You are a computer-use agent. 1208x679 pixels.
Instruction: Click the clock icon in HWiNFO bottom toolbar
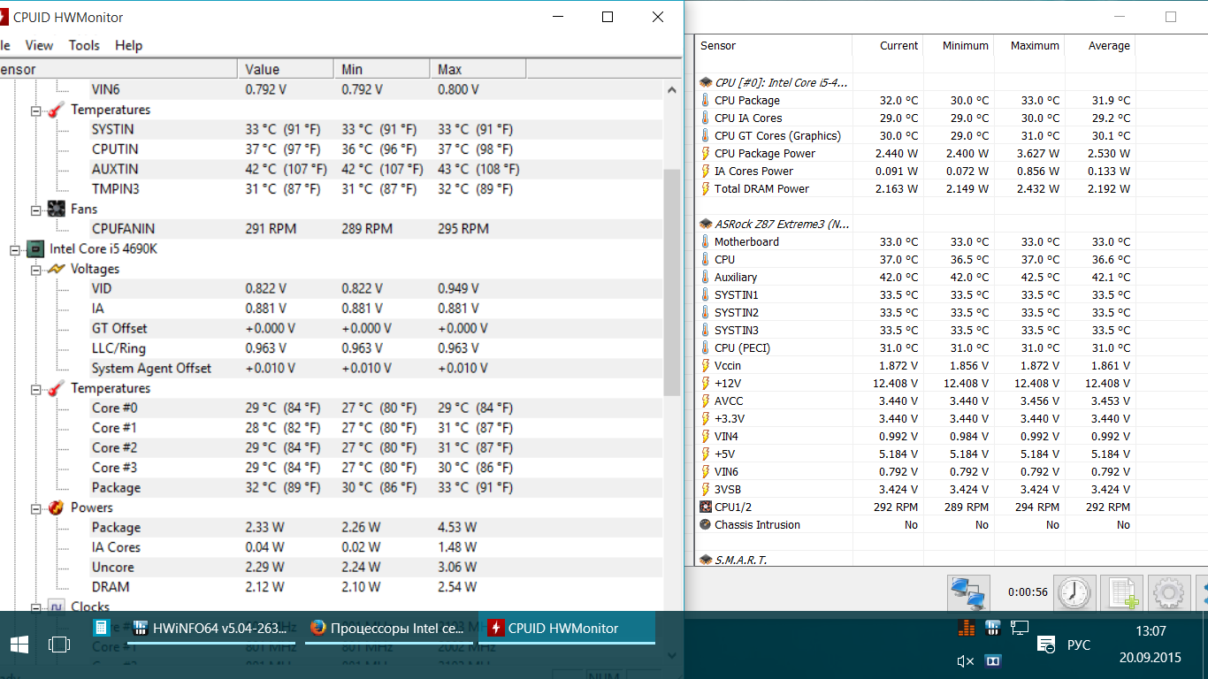pyautogui.click(x=1074, y=592)
